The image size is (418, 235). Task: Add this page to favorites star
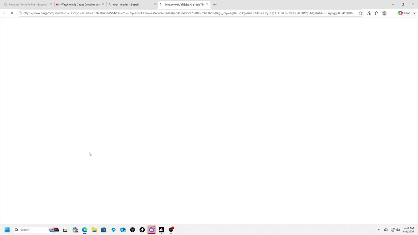361,13
